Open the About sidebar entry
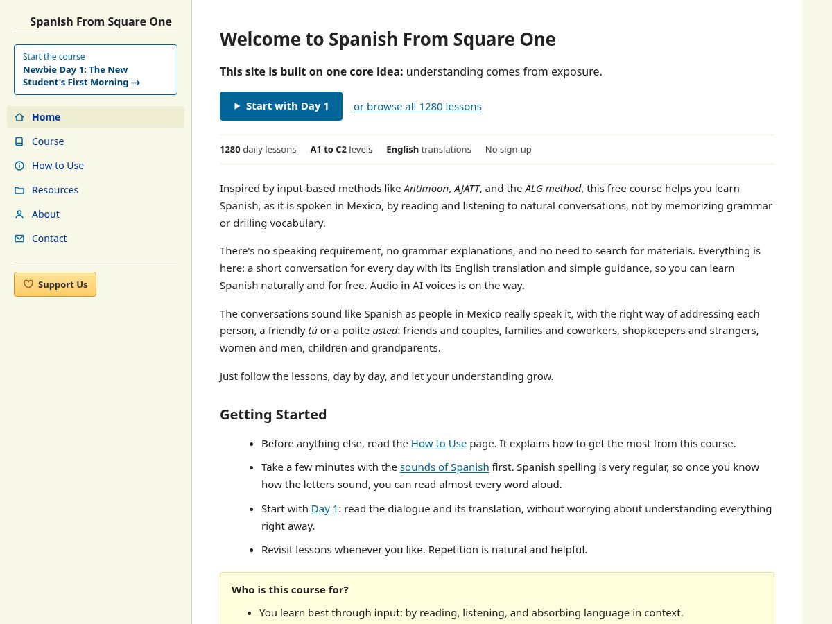Viewport: 832px width, 624px height. 96,214
